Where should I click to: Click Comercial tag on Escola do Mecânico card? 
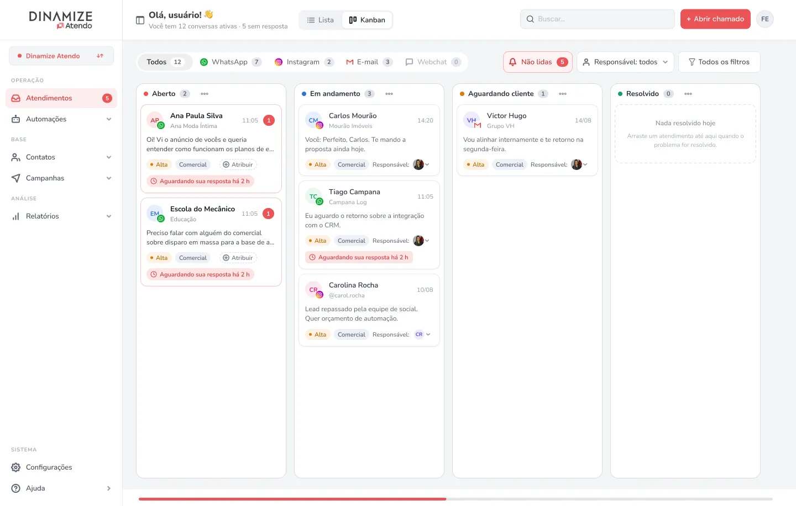coord(193,258)
